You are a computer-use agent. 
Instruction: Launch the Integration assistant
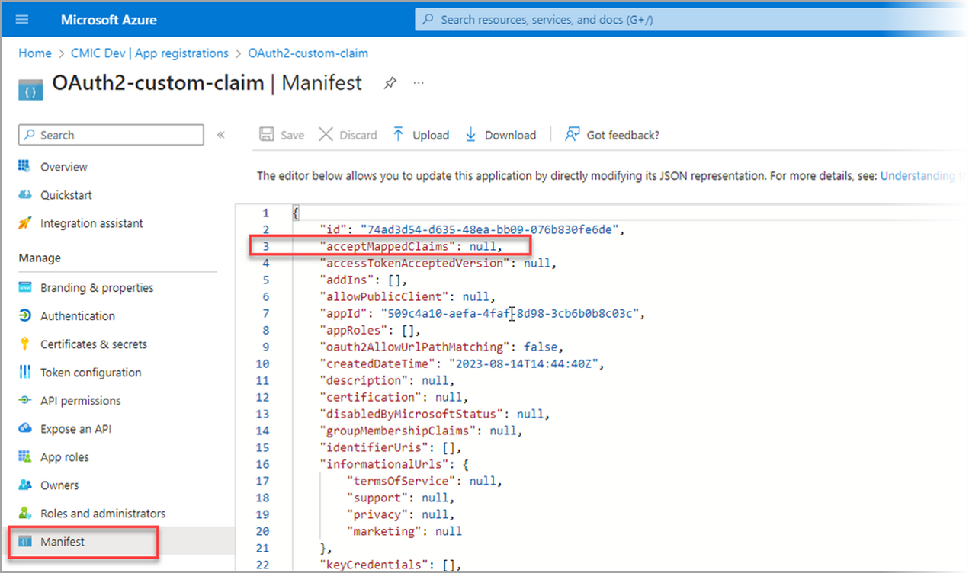91,223
